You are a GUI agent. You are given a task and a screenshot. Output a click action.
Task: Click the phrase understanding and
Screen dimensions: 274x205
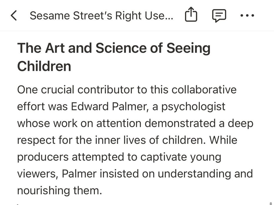pos(205,174)
